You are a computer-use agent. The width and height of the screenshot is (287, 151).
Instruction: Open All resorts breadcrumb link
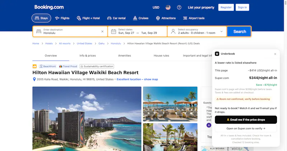pos(65,43)
